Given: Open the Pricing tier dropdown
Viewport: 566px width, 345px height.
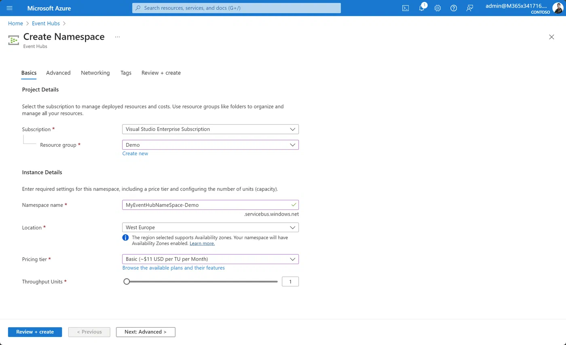Looking at the screenshot, I should [x=210, y=259].
